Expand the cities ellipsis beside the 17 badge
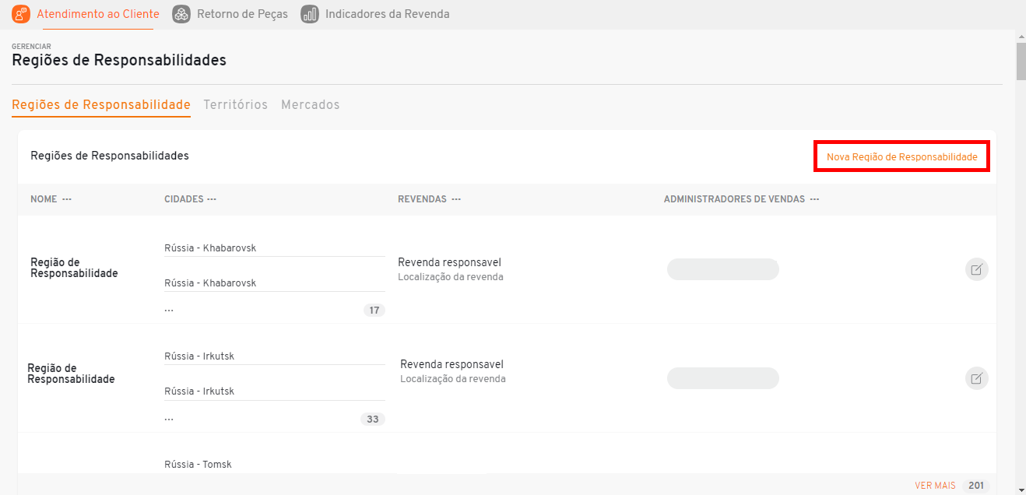1026x495 pixels. (169, 310)
